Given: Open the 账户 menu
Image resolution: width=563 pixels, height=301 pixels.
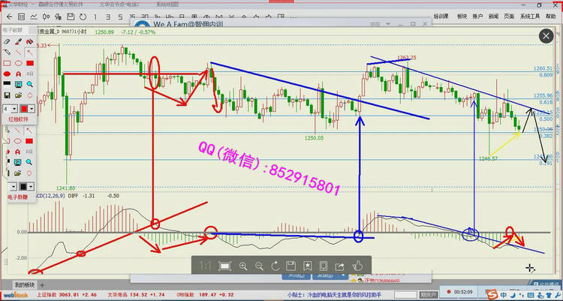Looking at the screenshot, I should click(474, 15).
